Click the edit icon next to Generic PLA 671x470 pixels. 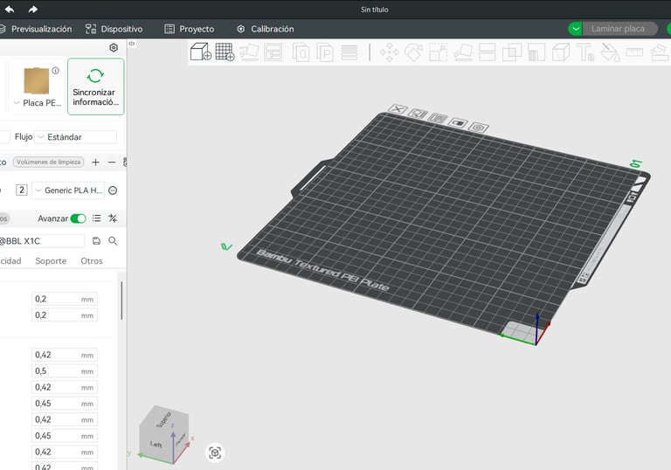[x=113, y=190]
